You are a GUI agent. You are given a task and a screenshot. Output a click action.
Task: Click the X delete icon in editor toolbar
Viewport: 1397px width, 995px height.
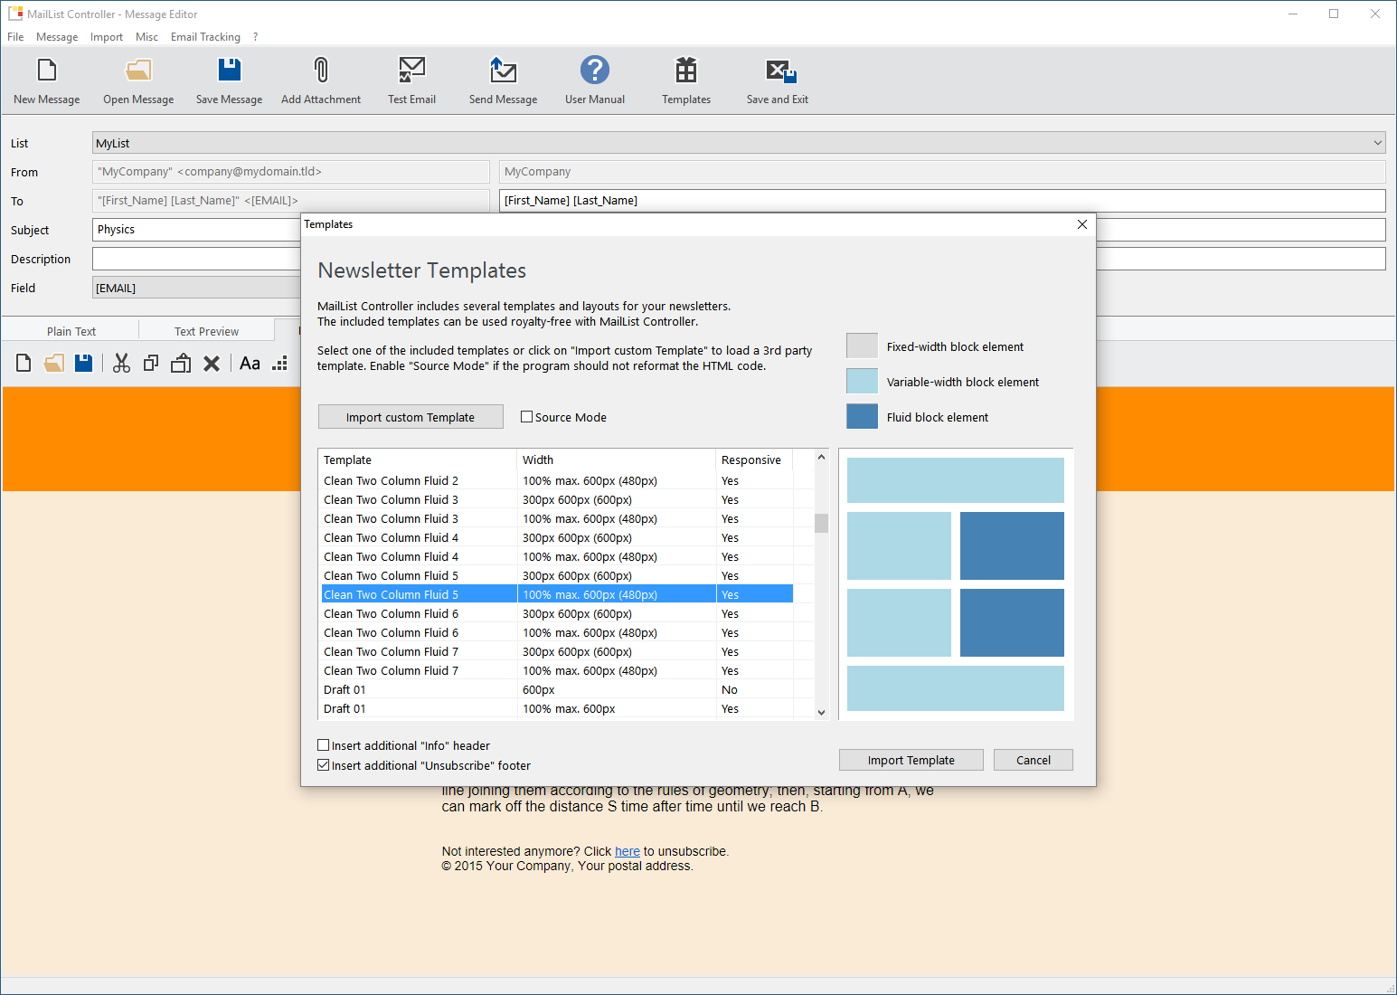tap(212, 364)
